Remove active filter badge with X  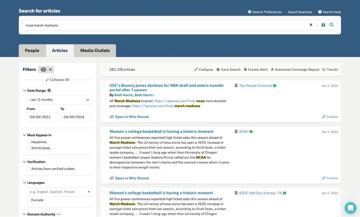[x=50, y=69]
